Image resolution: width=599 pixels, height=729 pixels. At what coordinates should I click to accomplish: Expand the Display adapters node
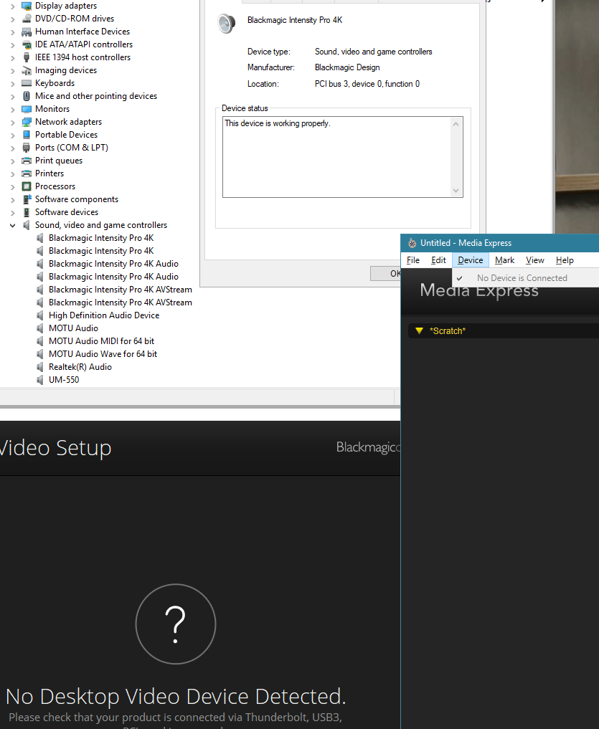pyautogui.click(x=13, y=6)
